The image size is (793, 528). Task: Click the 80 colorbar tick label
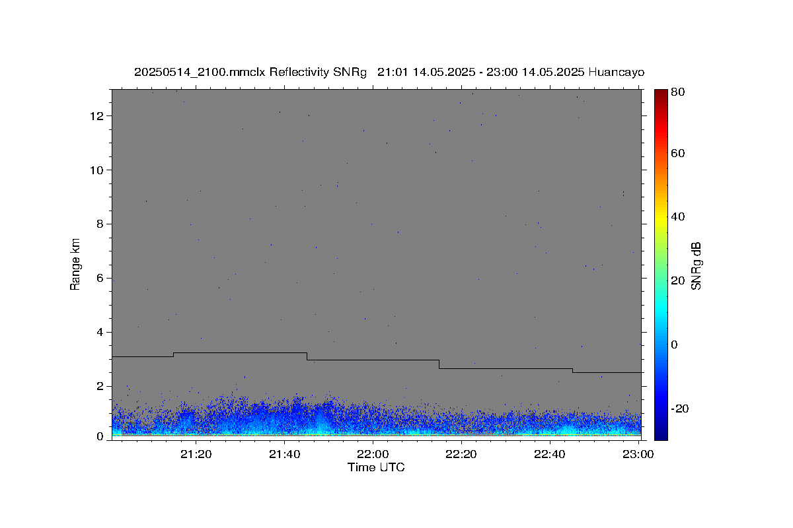pyautogui.click(x=678, y=92)
